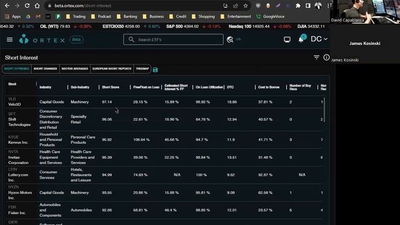Open the Shopping bookmarks folder
The height and width of the screenshot is (225, 400).
203,17
